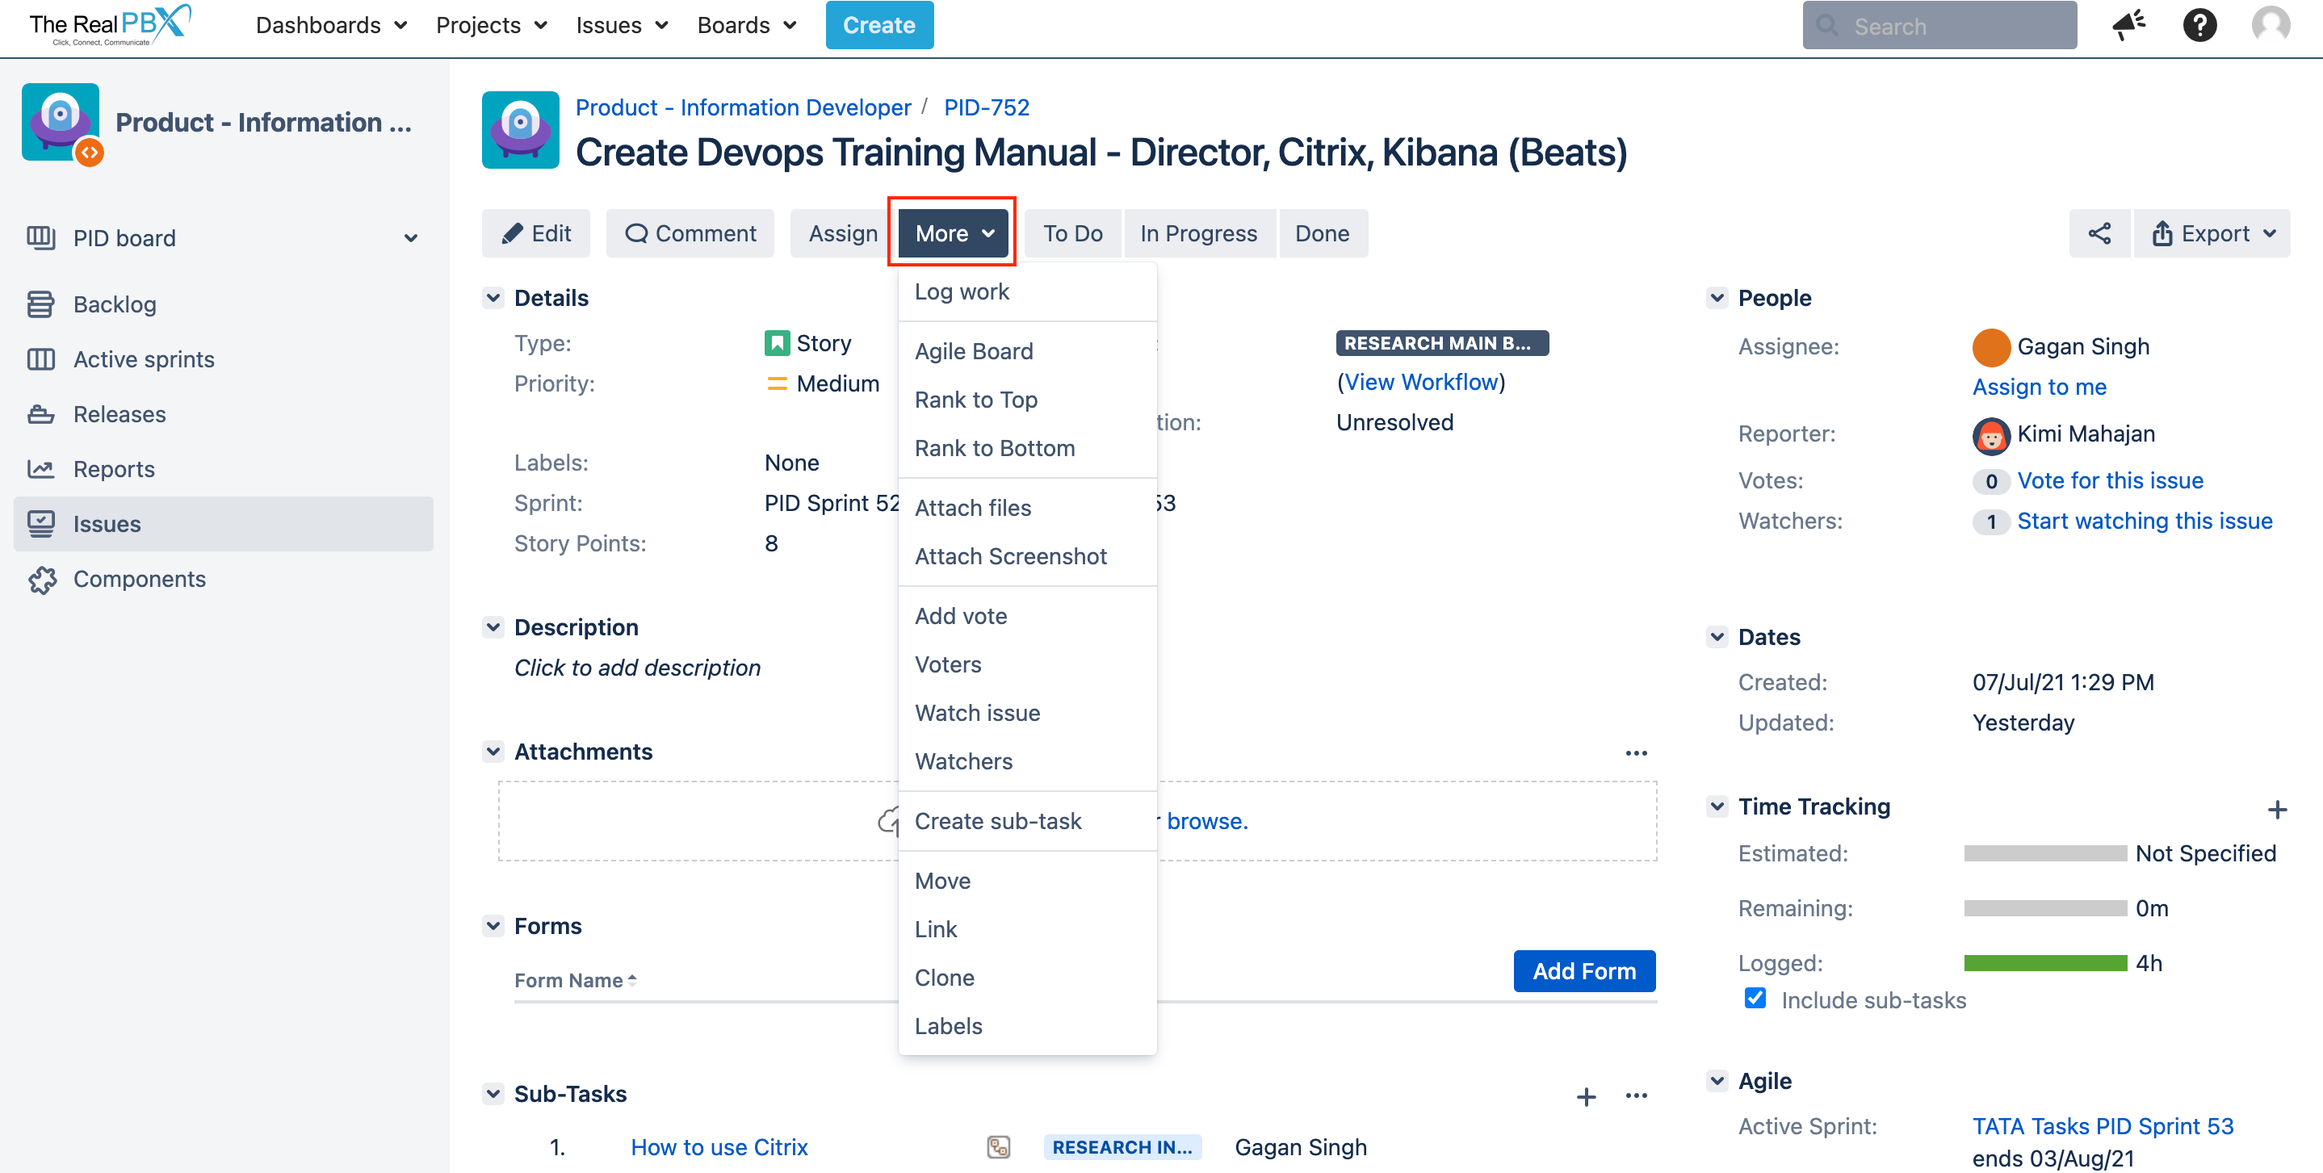The width and height of the screenshot is (2323, 1173).
Task: Open the help question mark icon
Action: pos(2199,25)
